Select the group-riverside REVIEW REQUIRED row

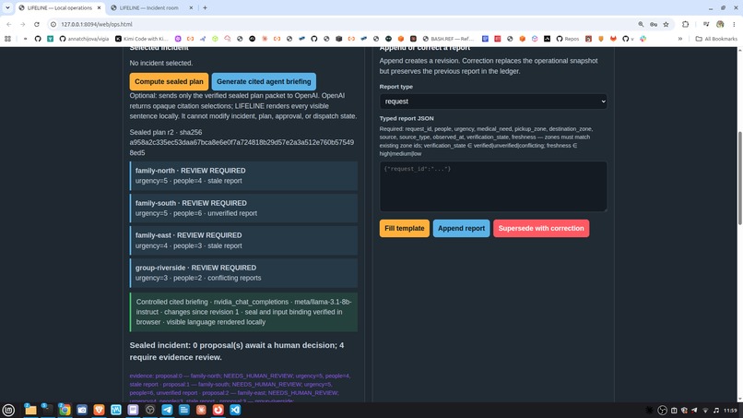[243, 273]
